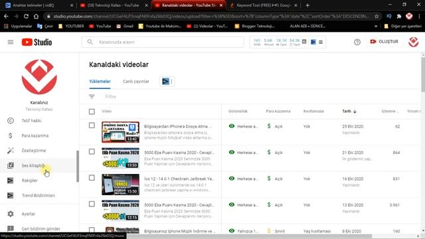This screenshot has width=425, height=239.
Task: Close the Kanaldaki videolar browser tab
Action: pyautogui.click(x=221, y=5)
